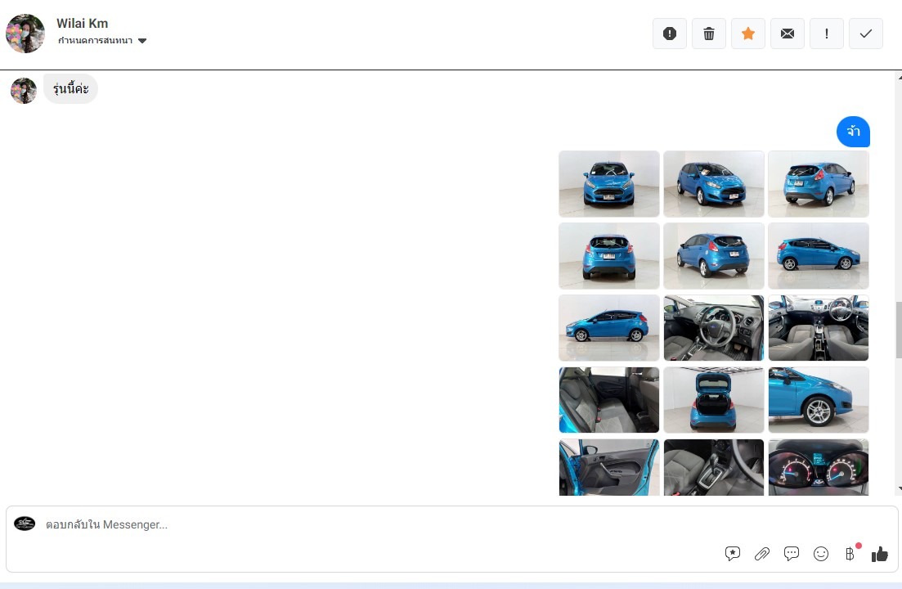The height and width of the screenshot is (589, 902).
Task: Click the page logo beside reply box
Action: (x=25, y=524)
